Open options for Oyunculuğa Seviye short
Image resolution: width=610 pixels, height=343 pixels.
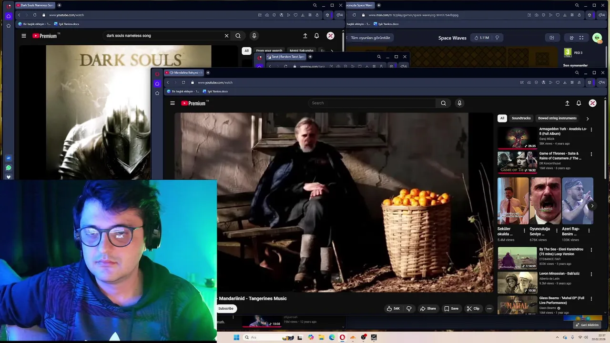pos(557,231)
